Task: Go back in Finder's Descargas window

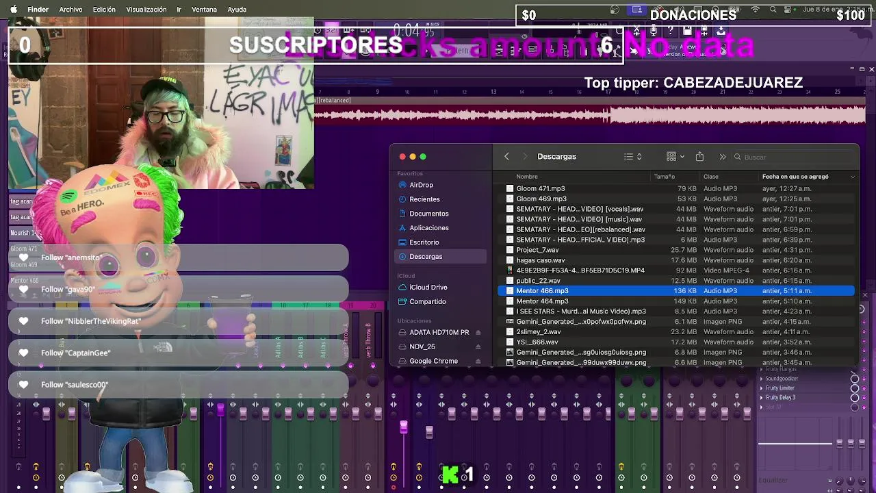Action: tap(506, 157)
